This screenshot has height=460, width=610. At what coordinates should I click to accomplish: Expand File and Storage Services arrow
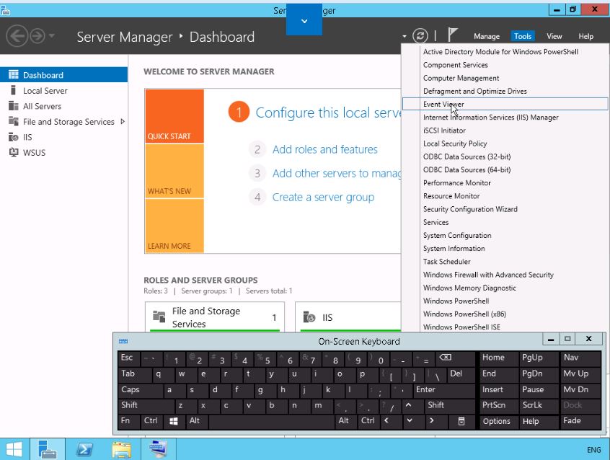pyautogui.click(x=123, y=122)
